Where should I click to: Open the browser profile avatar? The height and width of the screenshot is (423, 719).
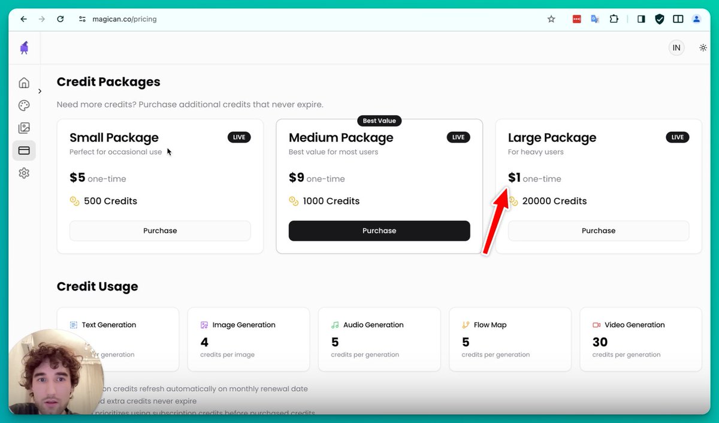(696, 19)
